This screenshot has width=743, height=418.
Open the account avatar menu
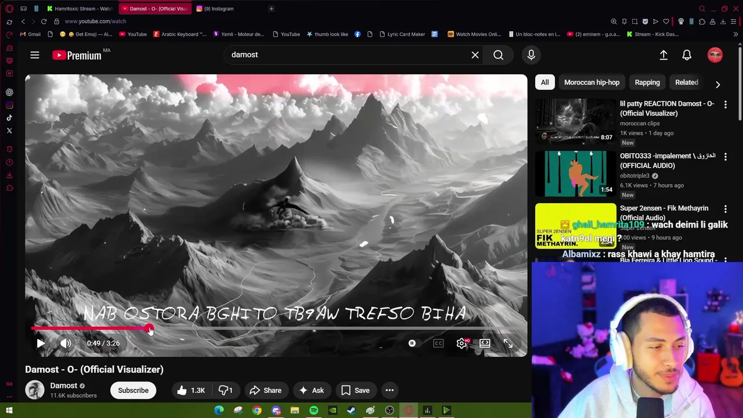(715, 55)
